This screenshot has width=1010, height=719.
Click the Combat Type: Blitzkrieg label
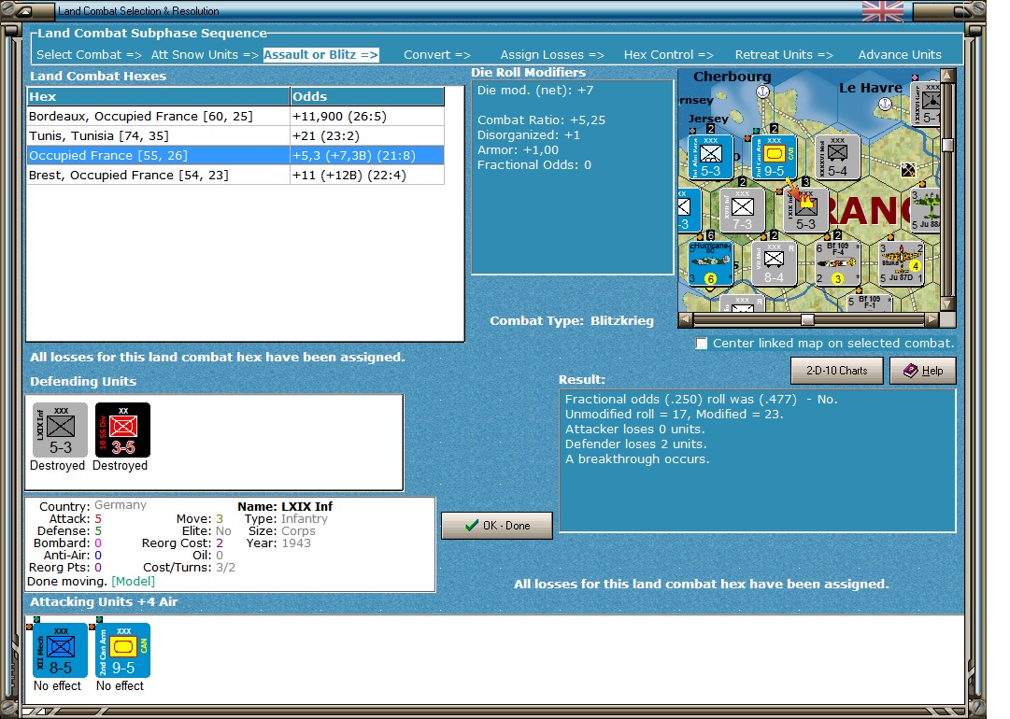(x=572, y=320)
